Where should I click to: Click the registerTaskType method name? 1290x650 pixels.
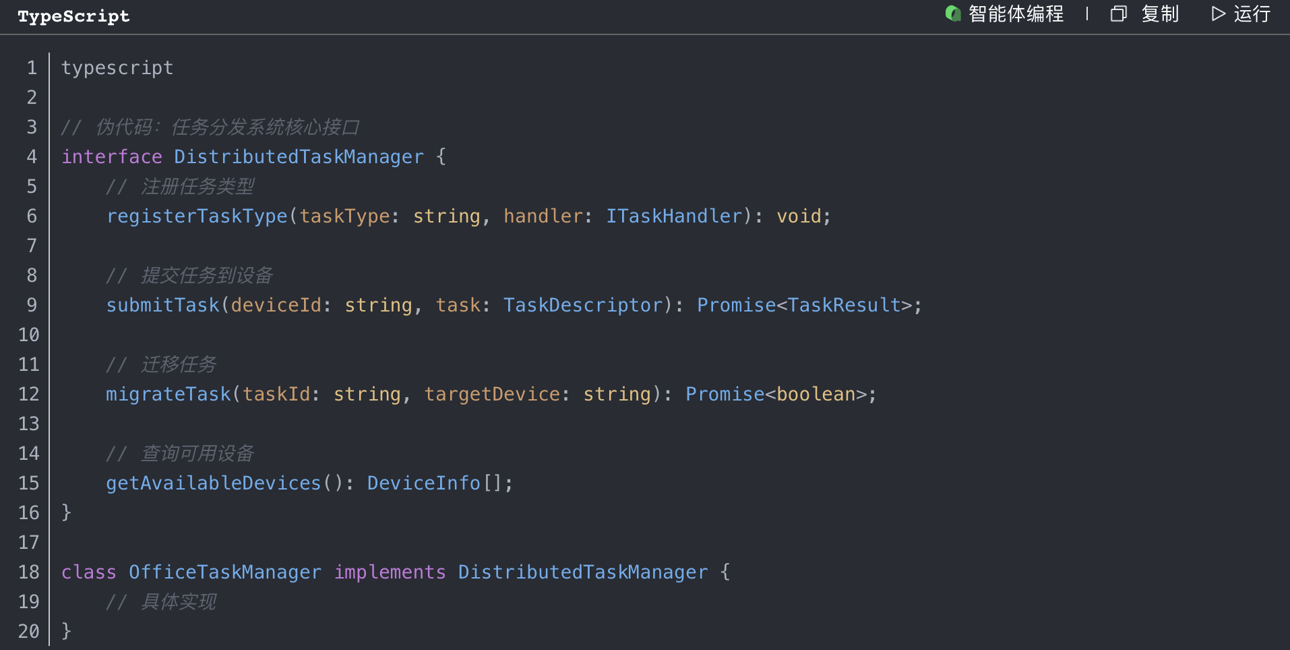click(x=197, y=216)
